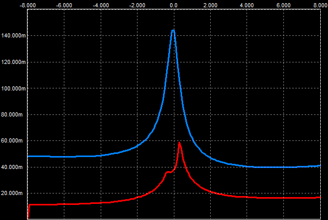Viewport: 328px width, 220px height.
Task: Click the 60.000m y-axis label
Action: pos(12,141)
